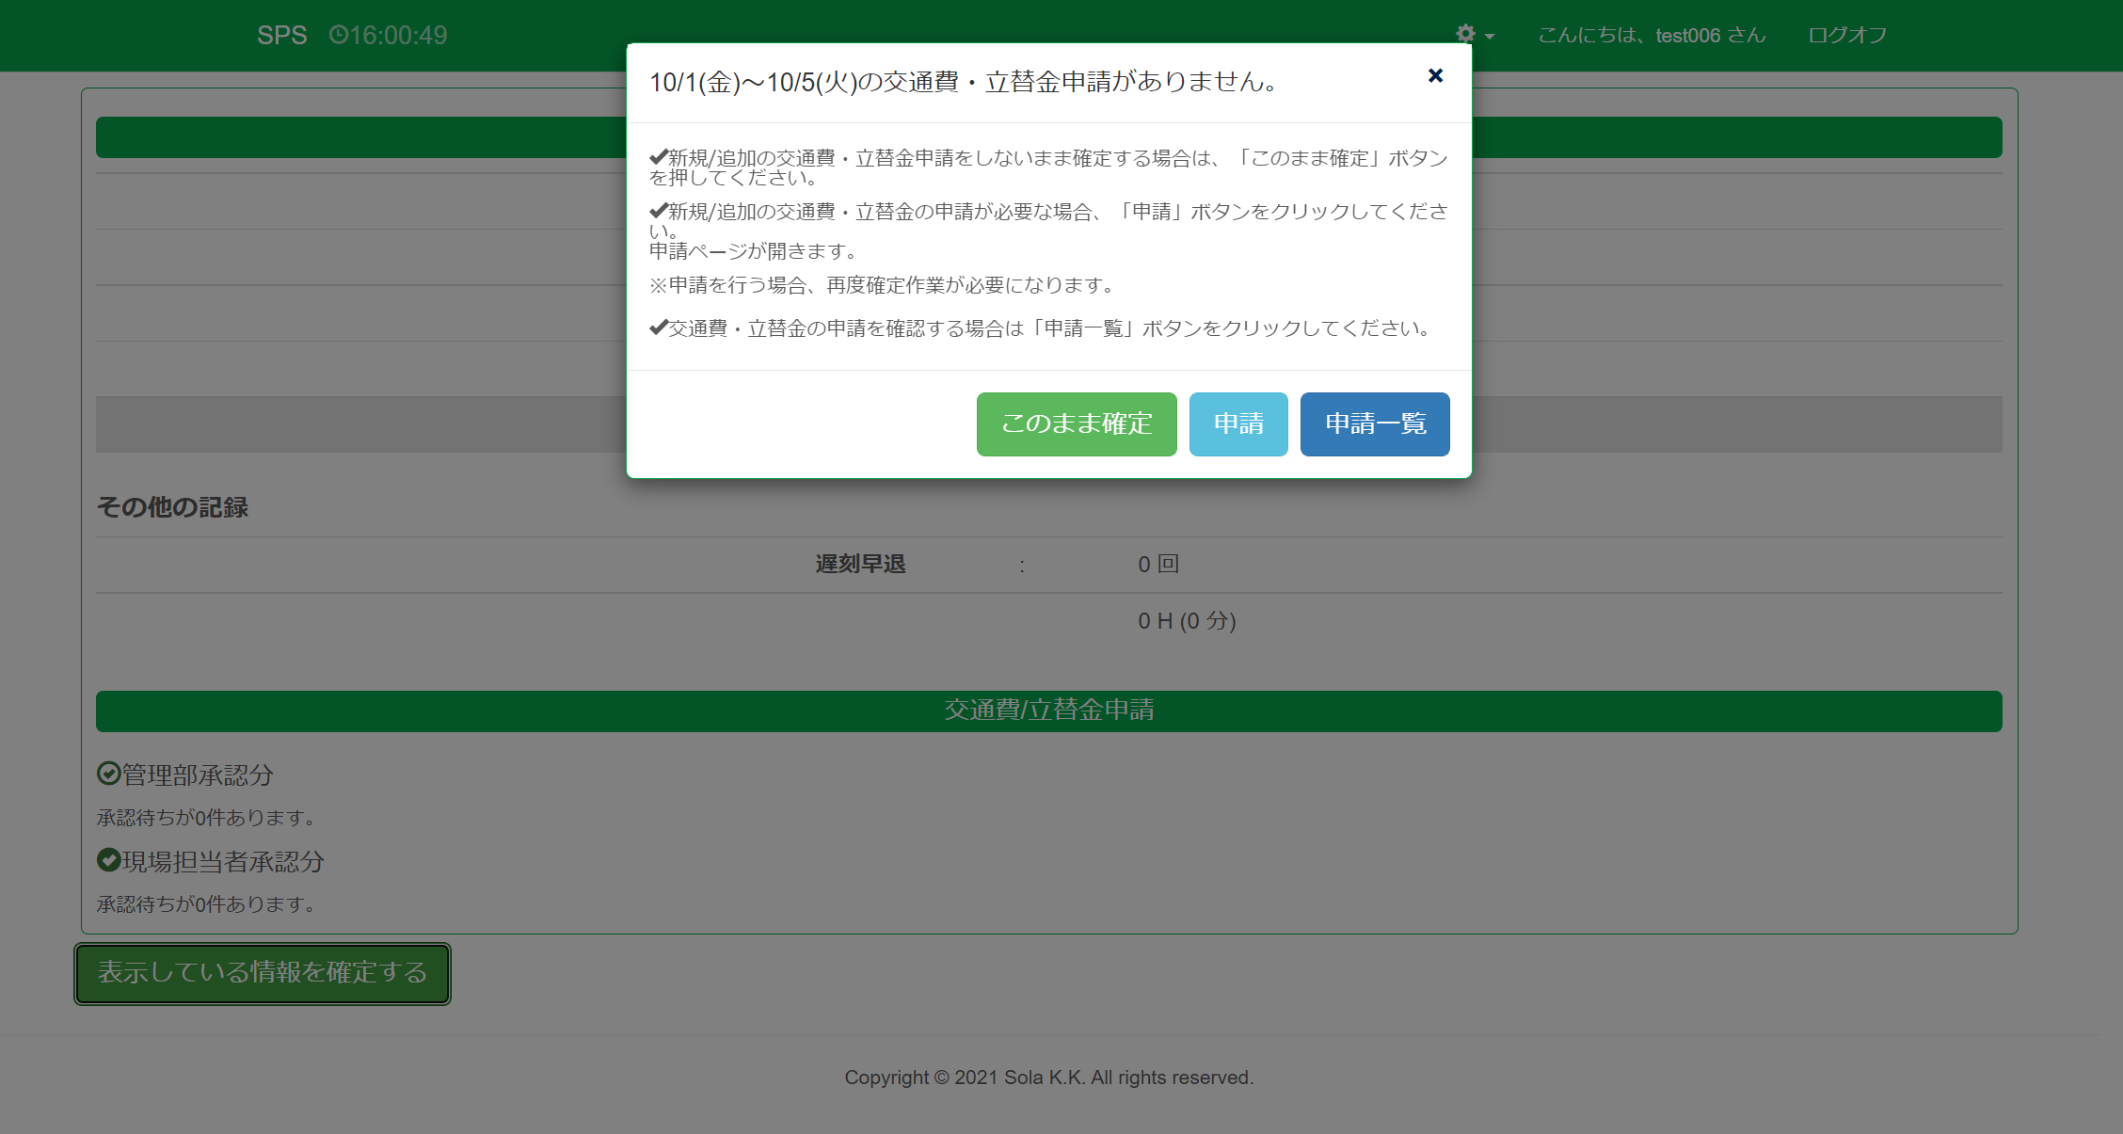Screen dimensions: 2123x1134
Task: Click the clock icon next to 16:00:49
Action: [338, 36]
